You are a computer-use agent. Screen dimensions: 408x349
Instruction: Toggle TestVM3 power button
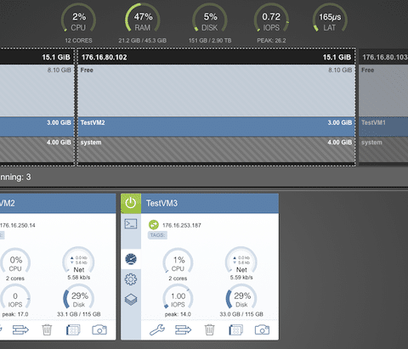pyautogui.click(x=131, y=203)
